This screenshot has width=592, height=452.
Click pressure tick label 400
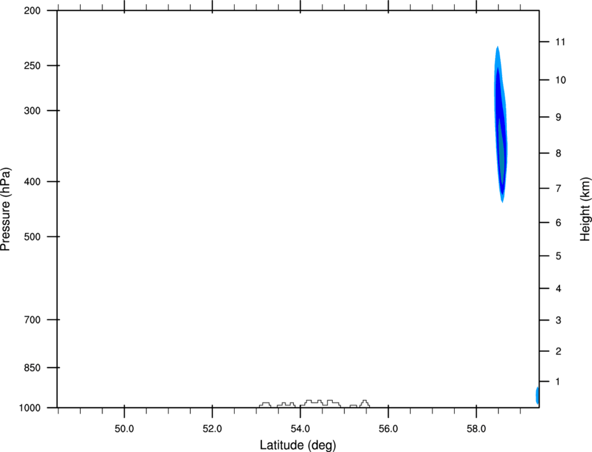[32, 181]
